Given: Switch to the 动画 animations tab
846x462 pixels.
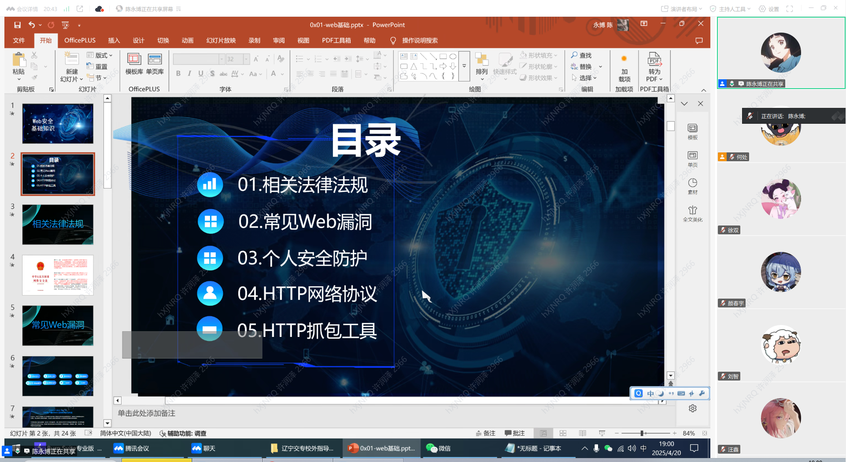Looking at the screenshot, I should [188, 41].
